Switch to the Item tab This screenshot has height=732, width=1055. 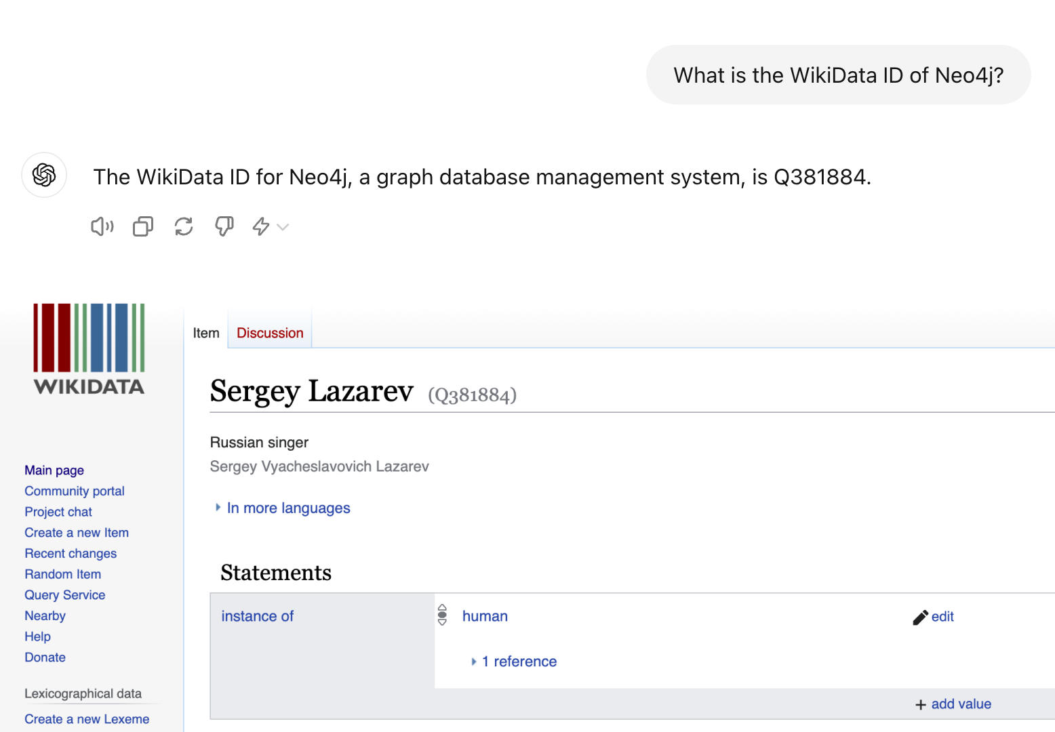[x=206, y=333]
